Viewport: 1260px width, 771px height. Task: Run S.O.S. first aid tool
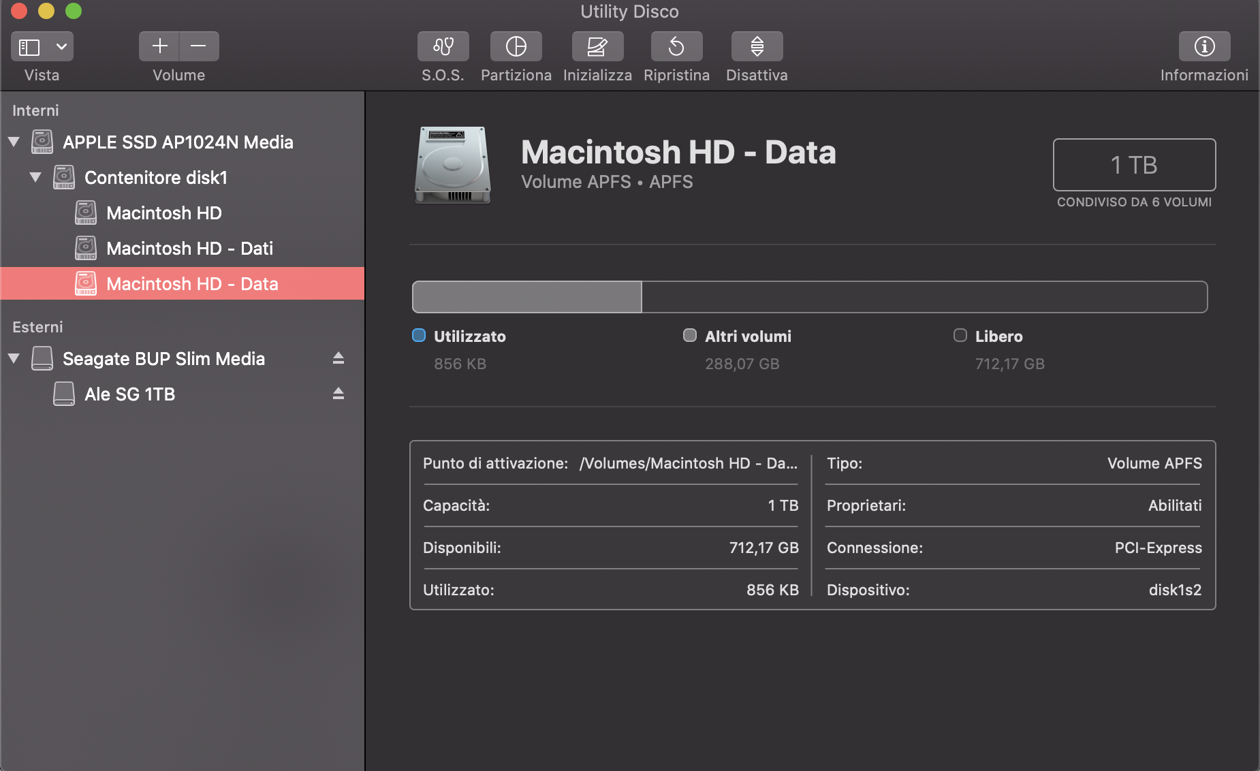(443, 47)
